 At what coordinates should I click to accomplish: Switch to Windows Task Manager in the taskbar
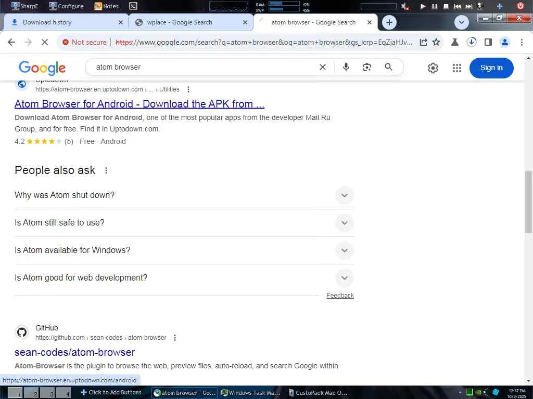click(x=251, y=393)
